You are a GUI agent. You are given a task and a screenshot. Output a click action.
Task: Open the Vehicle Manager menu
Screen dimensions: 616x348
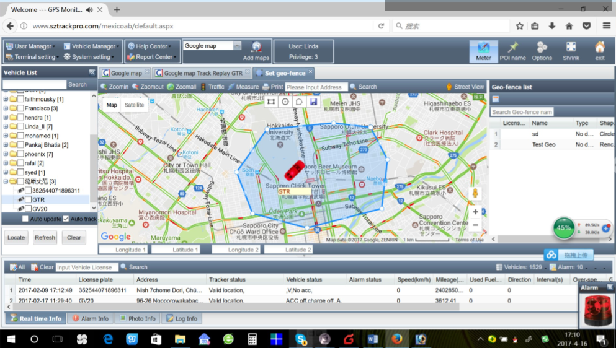(91, 46)
